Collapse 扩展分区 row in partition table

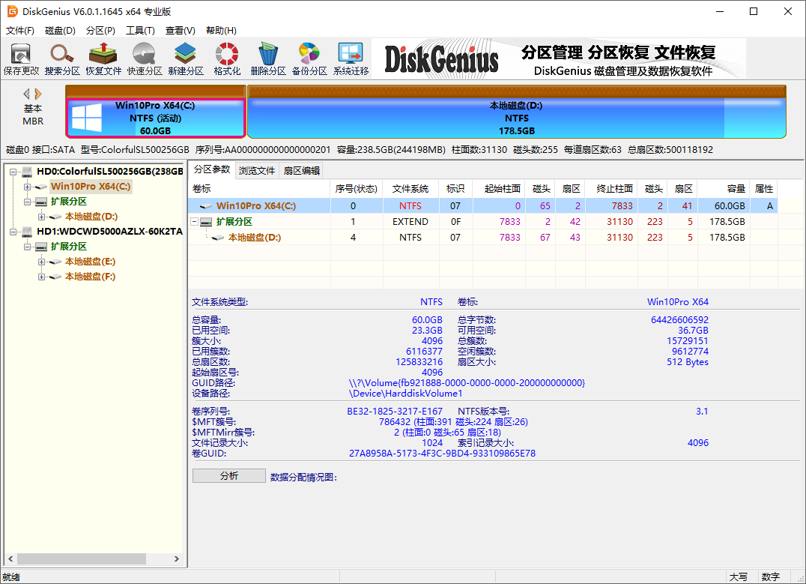click(x=196, y=222)
